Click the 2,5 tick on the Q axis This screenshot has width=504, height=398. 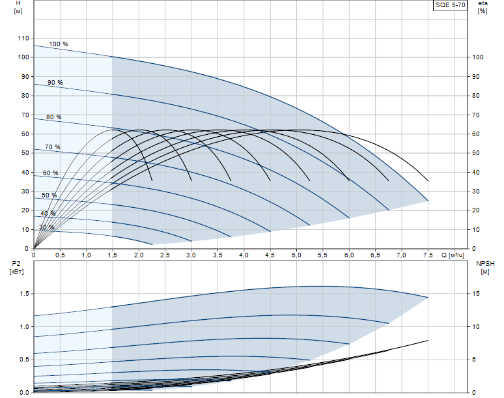click(165, 255)
